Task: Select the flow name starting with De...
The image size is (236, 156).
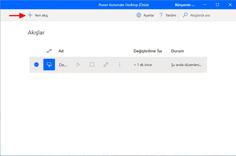Action: tap(63, 65)
